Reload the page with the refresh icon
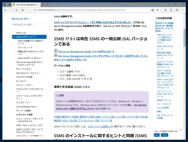 pyautogui.click(x=17, y=10)
